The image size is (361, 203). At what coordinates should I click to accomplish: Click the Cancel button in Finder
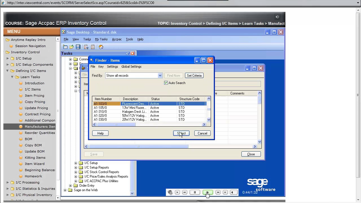click(x=202, y=133)
